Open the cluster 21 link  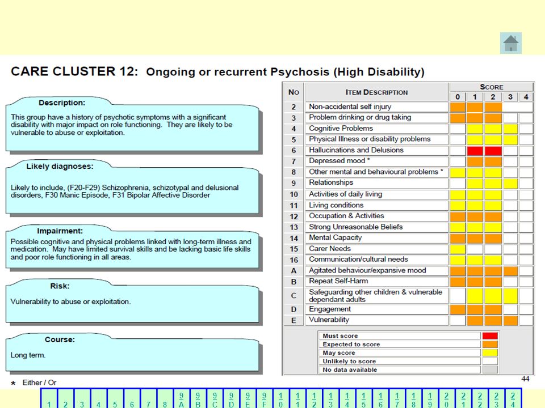[x=463, y=399]
